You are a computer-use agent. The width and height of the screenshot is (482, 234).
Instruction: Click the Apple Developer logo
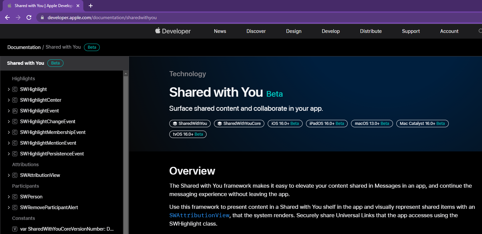coord(173,31)
